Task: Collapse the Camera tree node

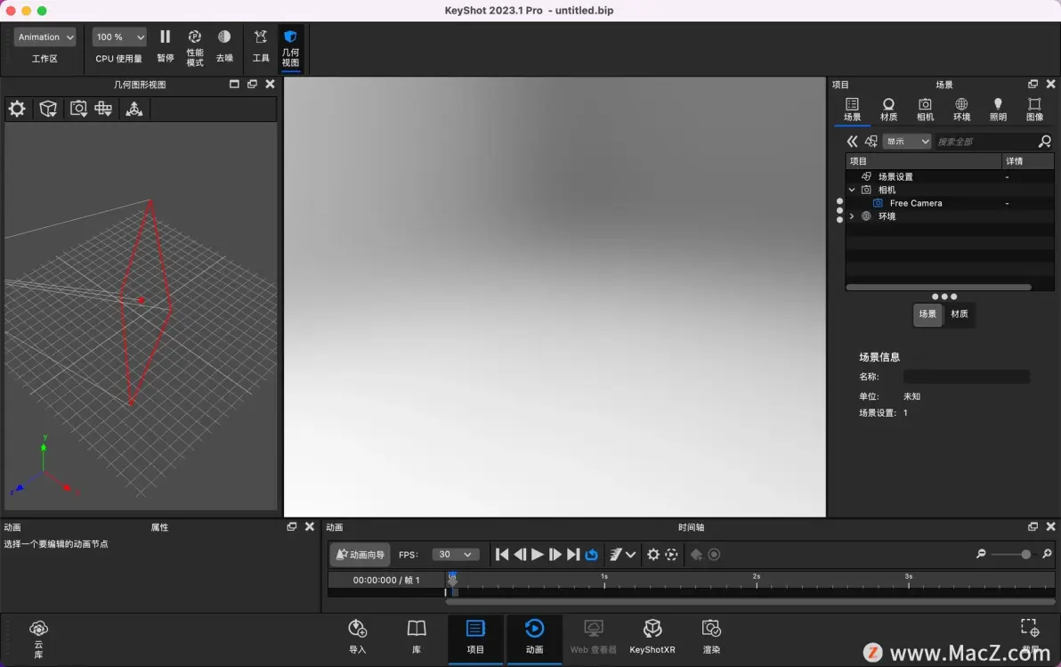Action: click(x=852, y=190)
